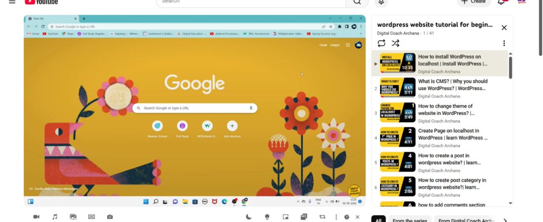Open 'How to create a post in wordpress website' video
Image resolution: width=543 pixels, height=222 pixels.
[x=450, y=159]
